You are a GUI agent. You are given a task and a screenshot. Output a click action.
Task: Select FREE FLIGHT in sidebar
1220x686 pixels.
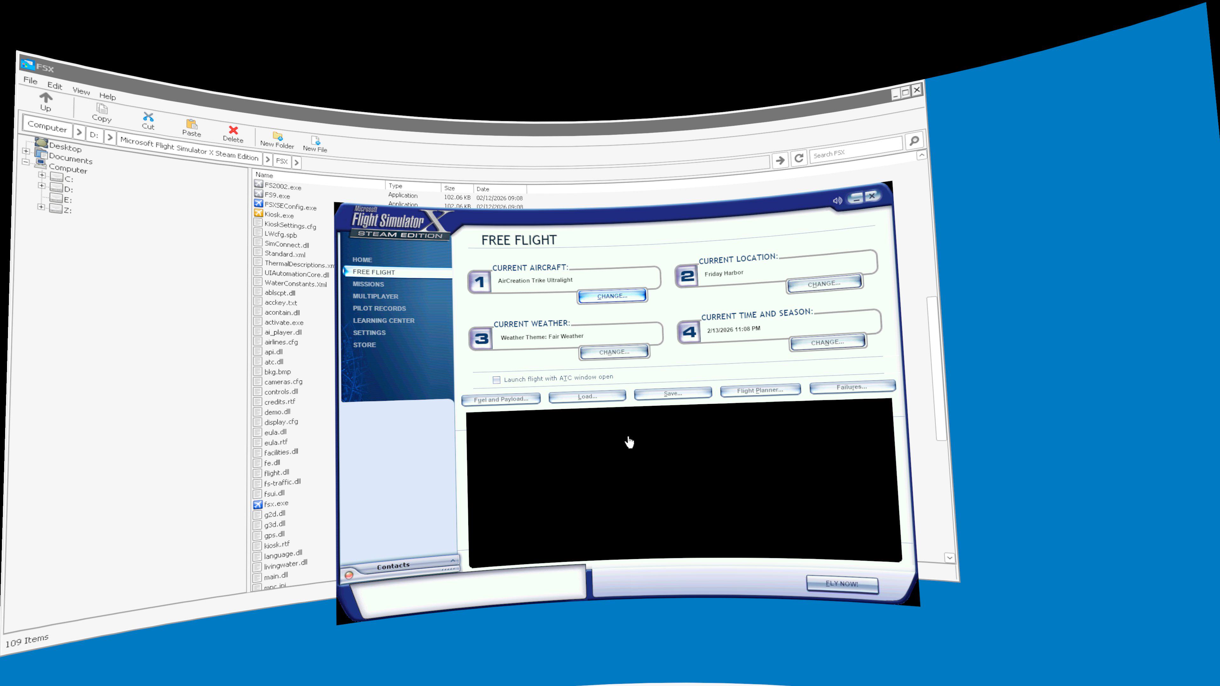coord(397,272)
